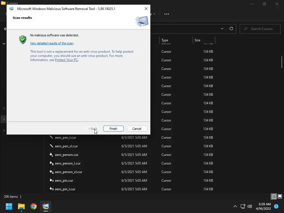Expand the highlighted navigation pane item
This screenshot has width=284, height=213.
click(4, 120)
